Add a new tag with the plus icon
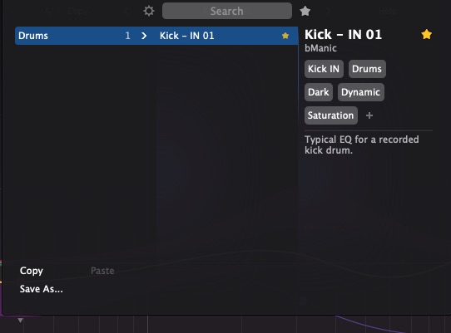The height and width of the screenshot is (333, 451). pyautogui.click(x=369, y=115)
